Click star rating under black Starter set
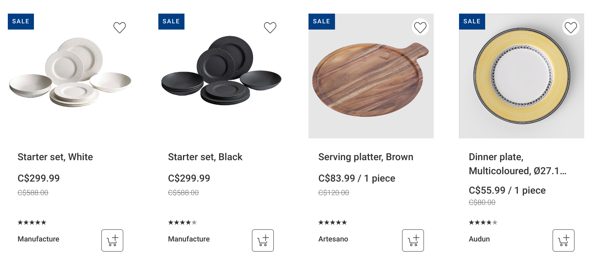 tap(182, 223)
